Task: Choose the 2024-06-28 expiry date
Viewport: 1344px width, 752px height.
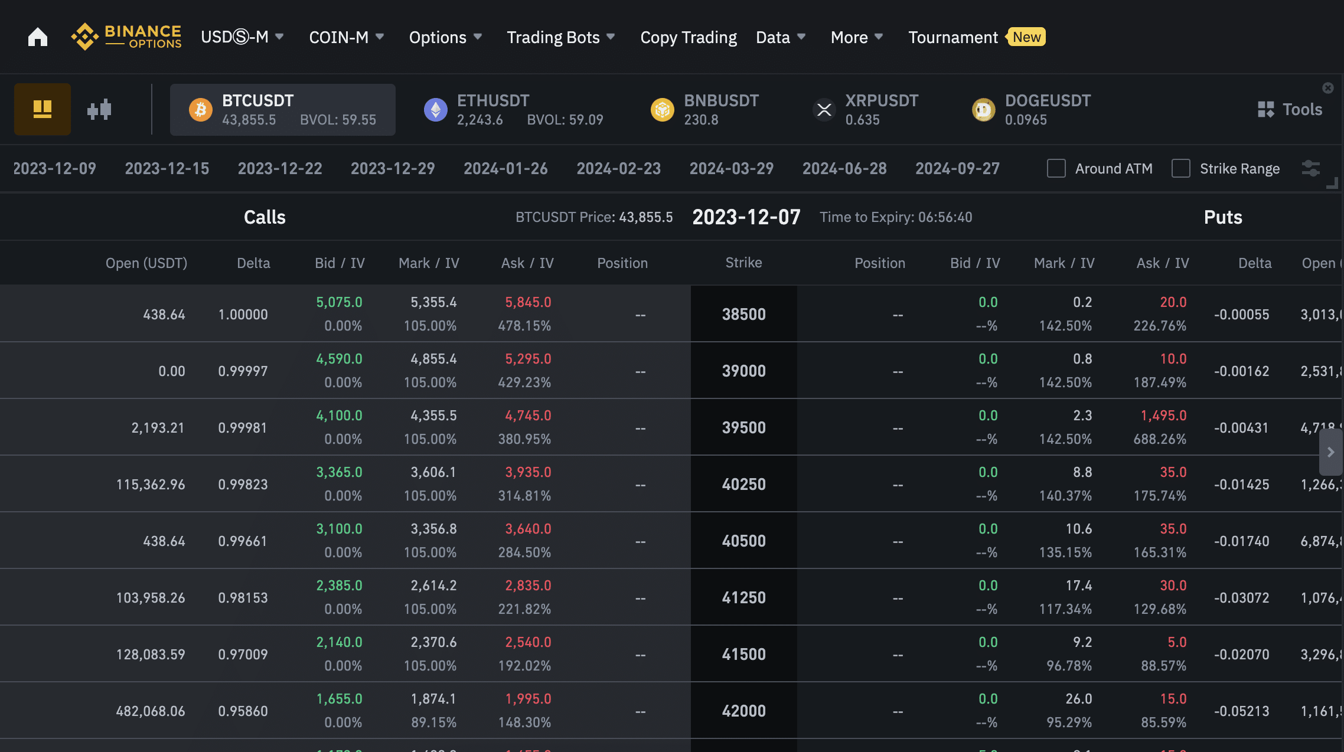Action: point(844,168)
